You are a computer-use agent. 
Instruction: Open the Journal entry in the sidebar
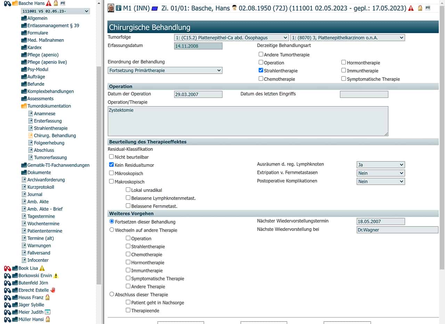click(35, 194)
